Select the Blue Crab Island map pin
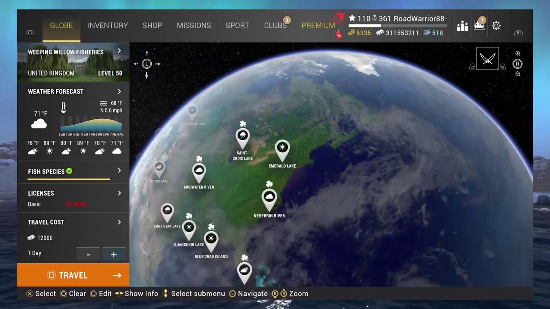The image size is (550, 309). (x=211, y=242)
